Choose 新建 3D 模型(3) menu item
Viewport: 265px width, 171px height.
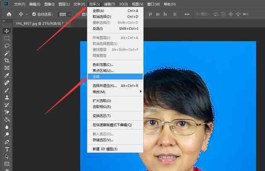(115, 149)
